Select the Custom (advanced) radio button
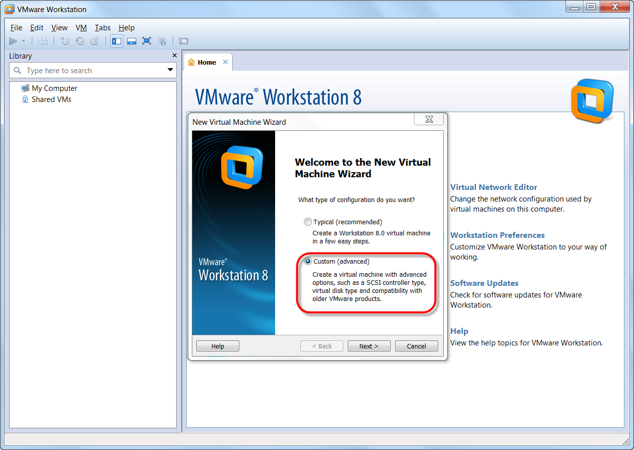The height and width of the screenshot is (450, 634). point(308,261)
